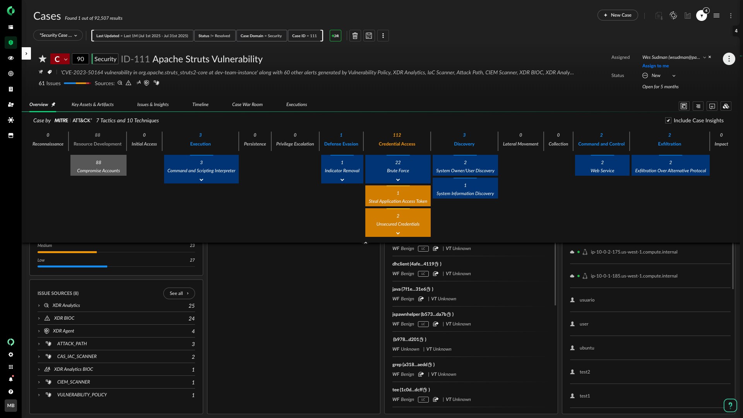Screen dimensions: 743x418
Task: Expand the Brute Force technique chevron
Action: tap(398, 180)
